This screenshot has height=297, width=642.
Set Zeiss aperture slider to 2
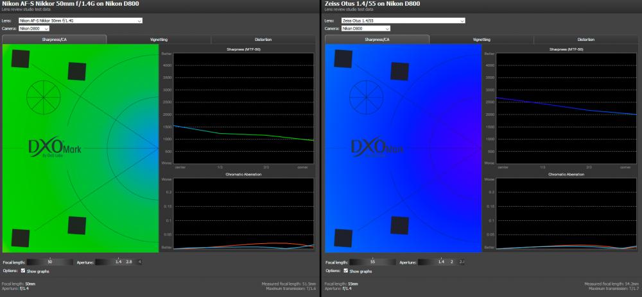451,262
